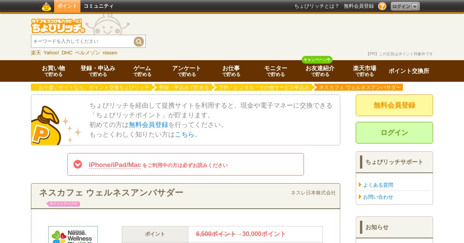Image resolution: width=464 pixels, height=243 pixels.
Task: Click breadcrumb ネスカフェ ウェルネスアンバサダー
Action: point(360,88)
